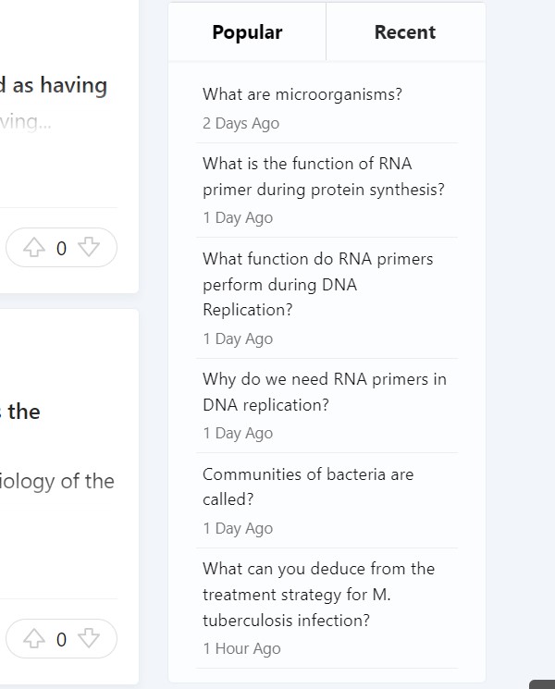Open "Why do we need RNA primers" question
The width and height of the screenshot is (555, 689).
pyautogui.click(x=324, y=392)
